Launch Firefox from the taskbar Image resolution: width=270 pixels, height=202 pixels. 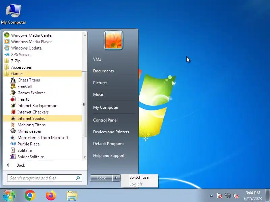coord(51,196)
